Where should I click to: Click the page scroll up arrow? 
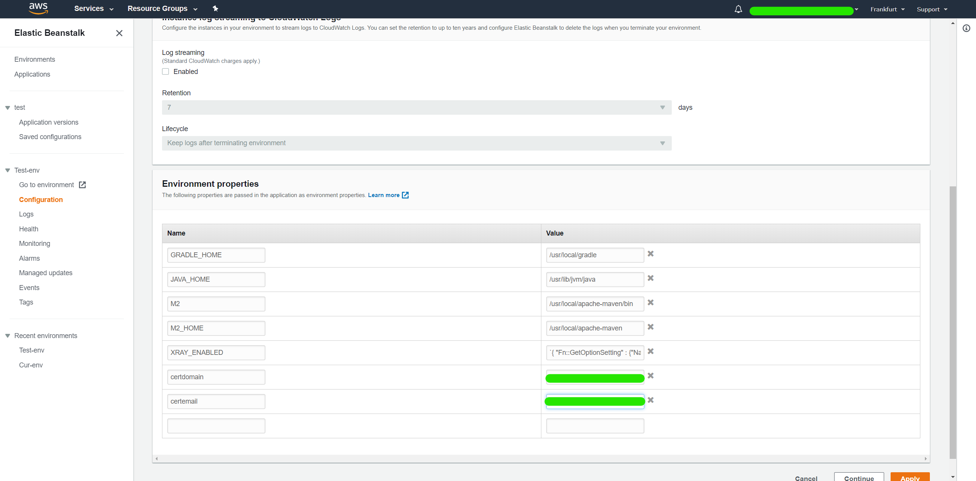pos(953,23)
